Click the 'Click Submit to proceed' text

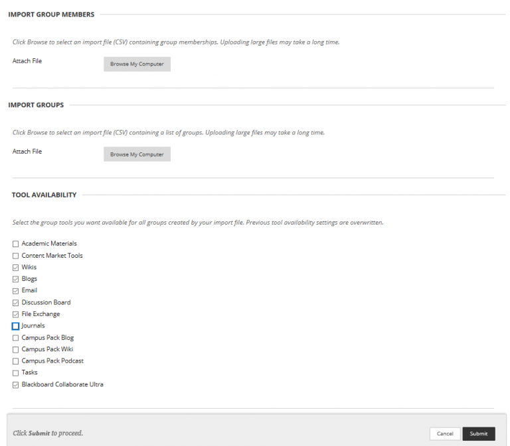(x=48, y=433)
